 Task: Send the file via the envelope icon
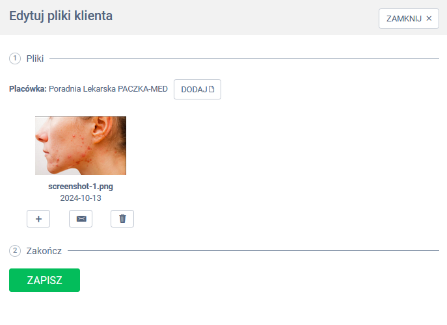pos(81,219)
